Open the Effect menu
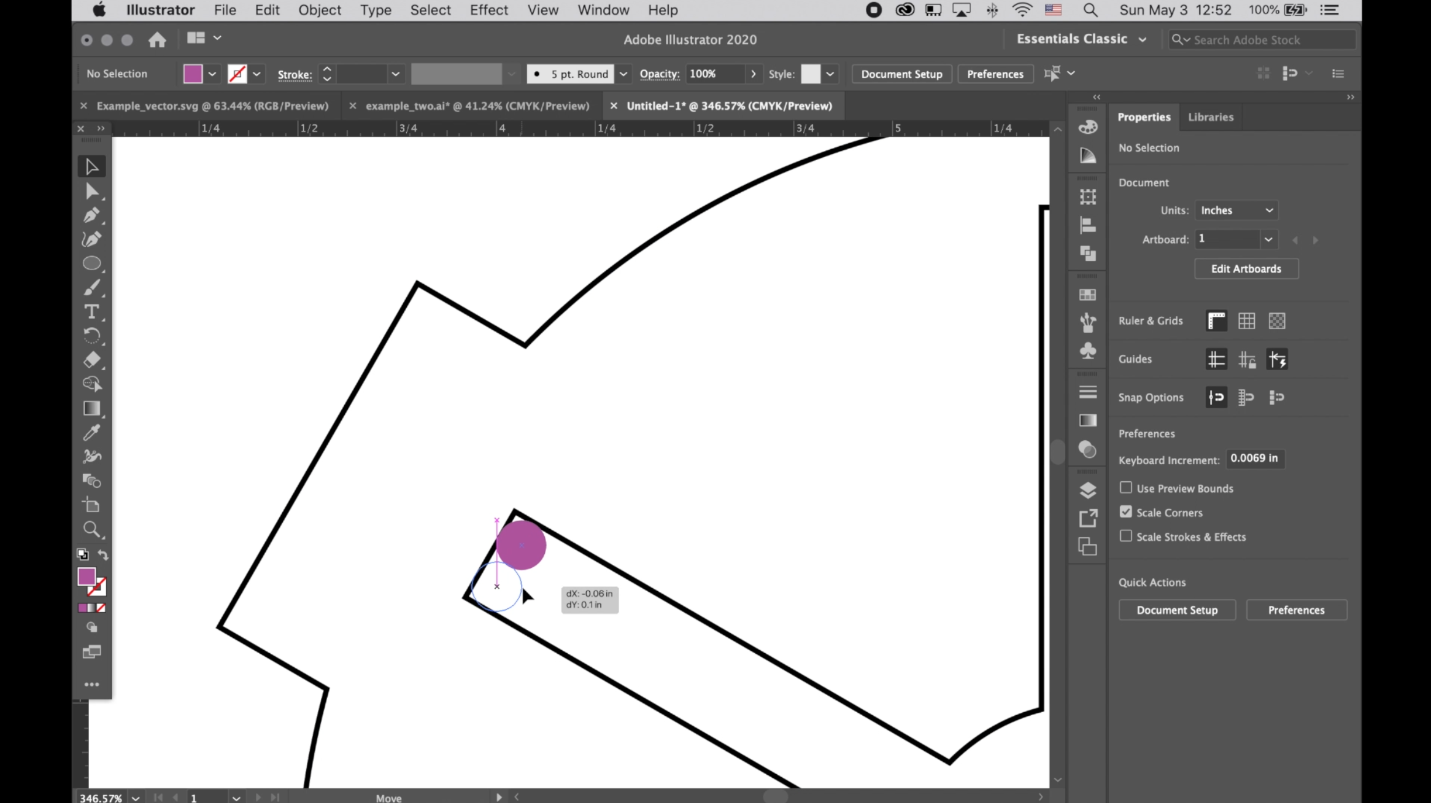 (x=488, y=10)
